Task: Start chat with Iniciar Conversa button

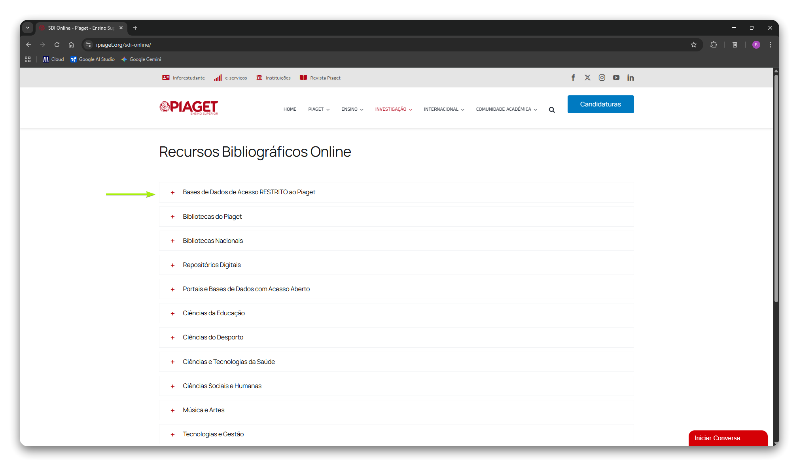Action: [x=728, y=438]
